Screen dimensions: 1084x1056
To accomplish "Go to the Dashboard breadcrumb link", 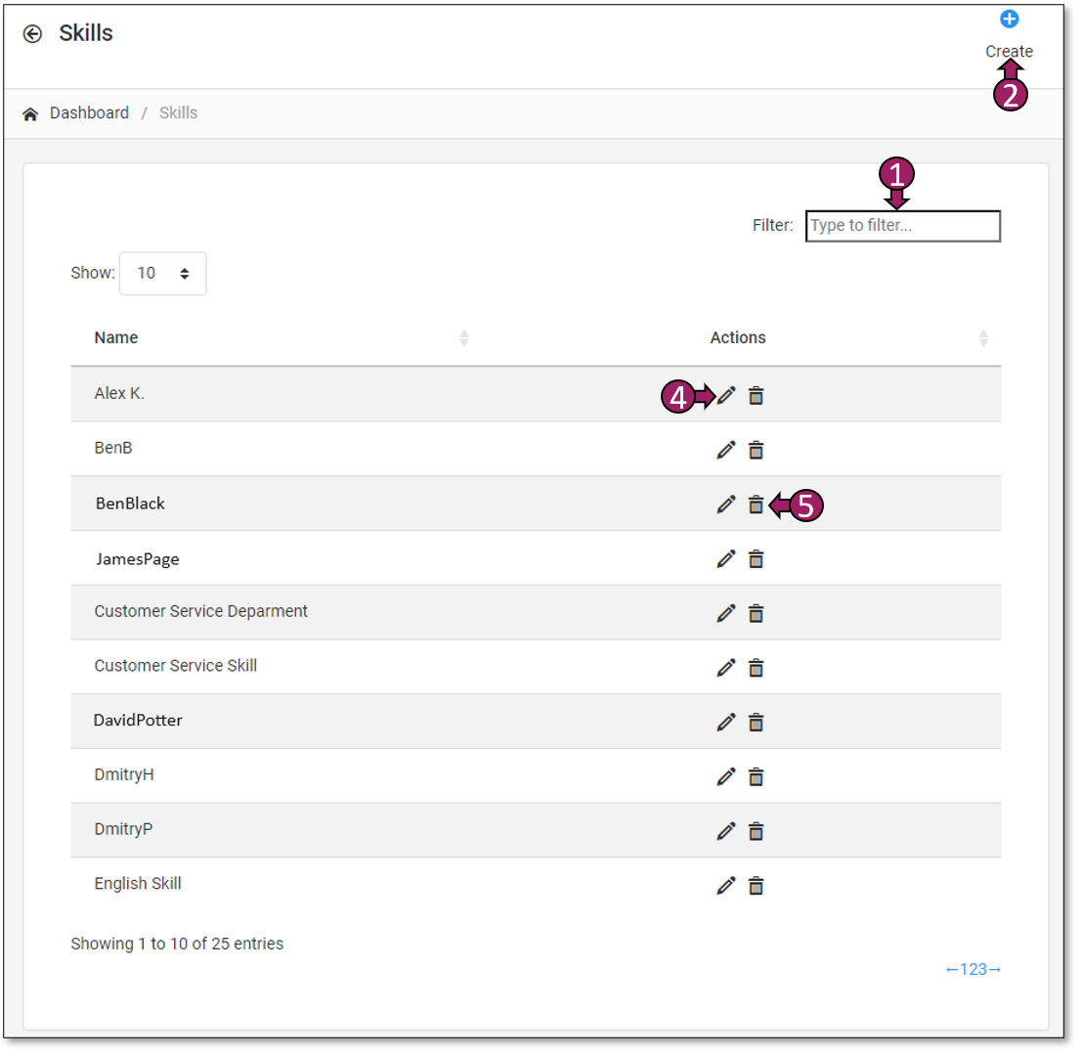I will coord(89,113).
